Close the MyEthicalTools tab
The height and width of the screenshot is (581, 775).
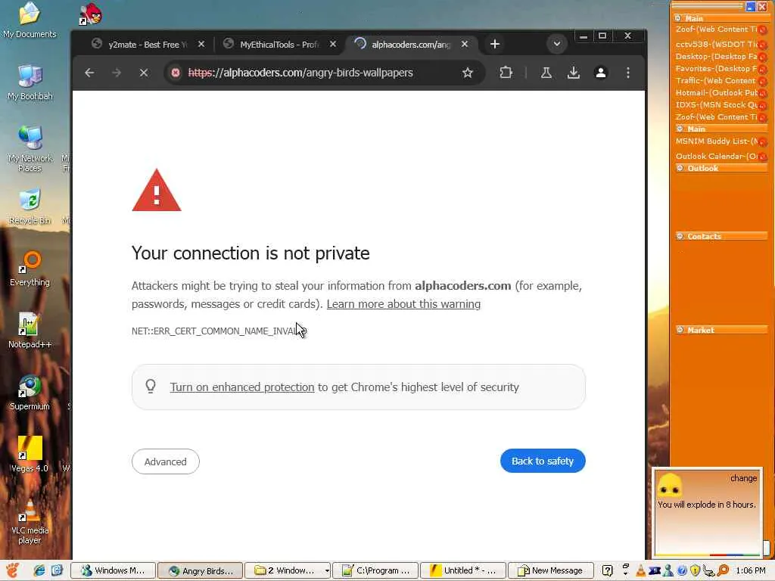click(333, 45)
